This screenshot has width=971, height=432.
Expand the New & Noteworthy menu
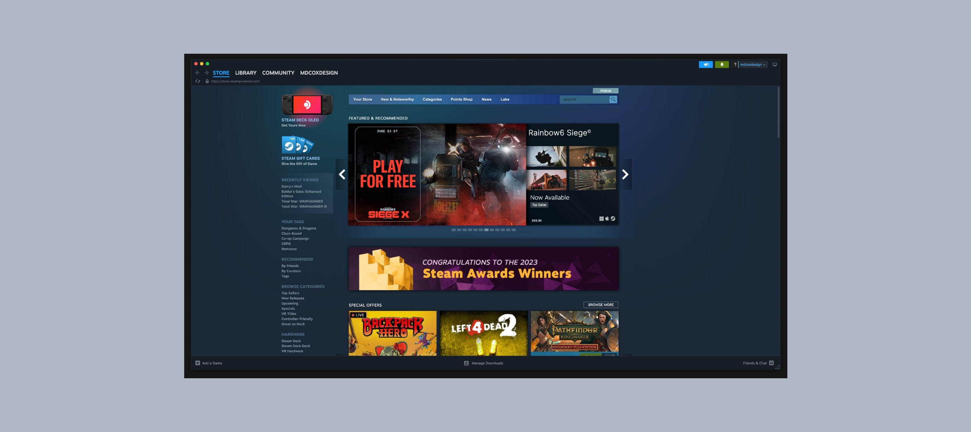[x=397, y=99]
